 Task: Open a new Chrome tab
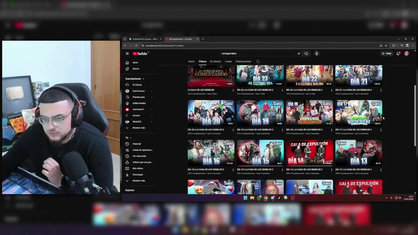[x=203, y=39]
